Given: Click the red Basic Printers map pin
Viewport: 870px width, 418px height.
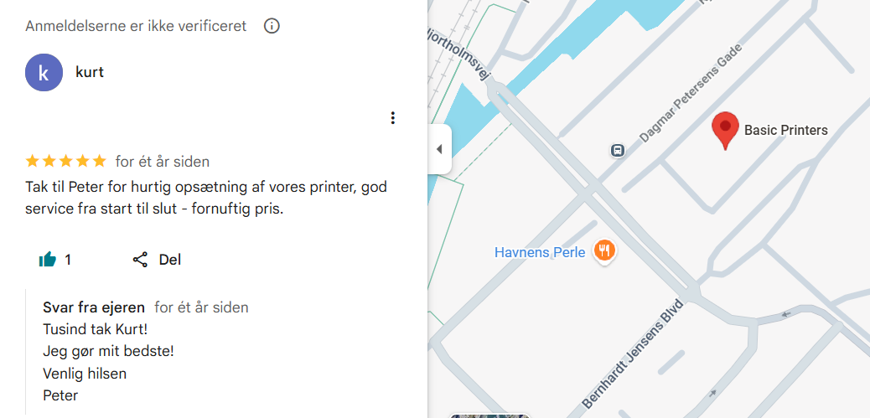Looking at the screenshot, I should click(725, 130).
